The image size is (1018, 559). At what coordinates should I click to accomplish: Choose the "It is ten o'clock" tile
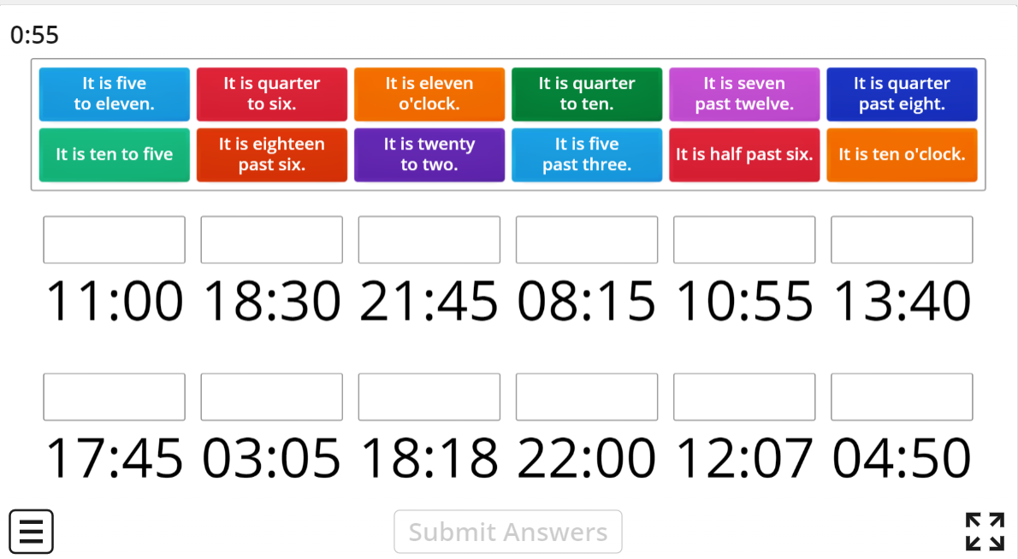pyautogui.click(x=902, y=155)
